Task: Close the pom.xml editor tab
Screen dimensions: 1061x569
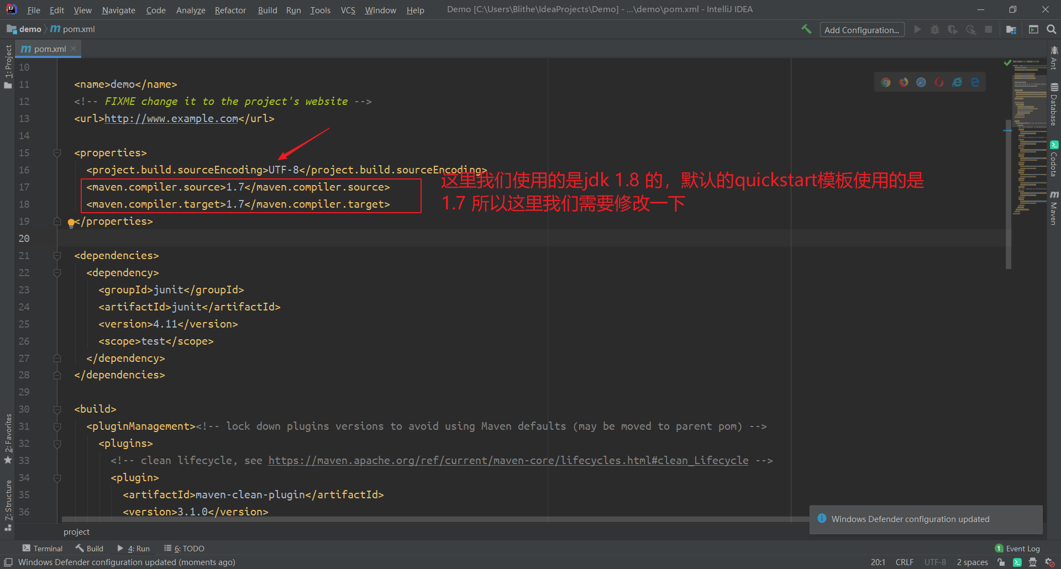Action: click(x=73, y=49)
